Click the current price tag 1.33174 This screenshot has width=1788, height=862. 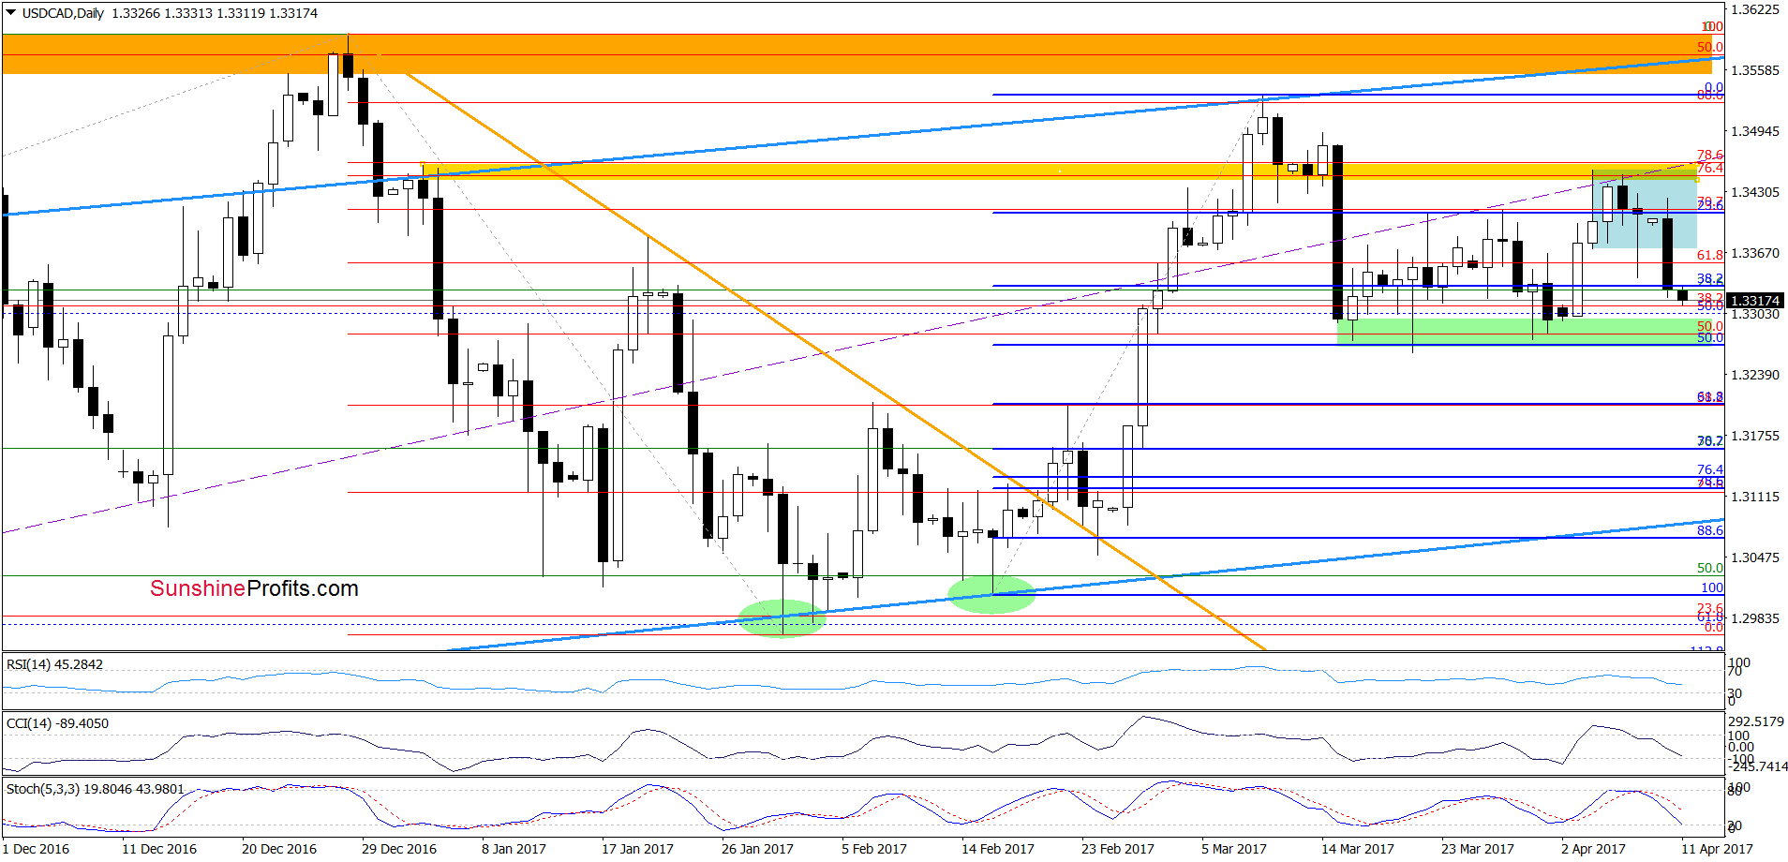click(1754, 301)
